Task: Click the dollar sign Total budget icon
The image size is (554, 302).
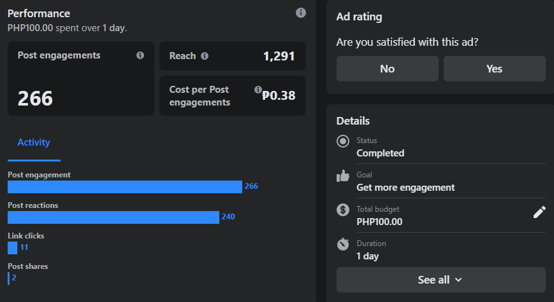Action: 343,209
